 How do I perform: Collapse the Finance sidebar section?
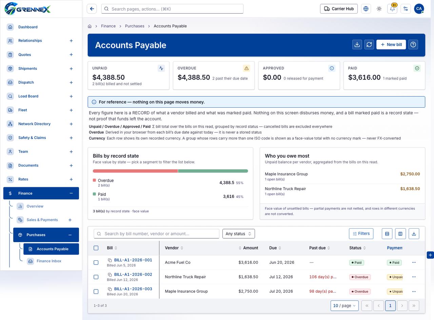(x=71, y=193)
